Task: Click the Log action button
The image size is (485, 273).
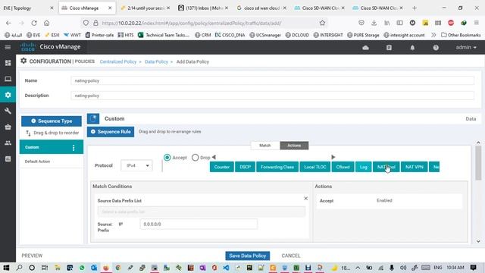Action: point(364,167)
